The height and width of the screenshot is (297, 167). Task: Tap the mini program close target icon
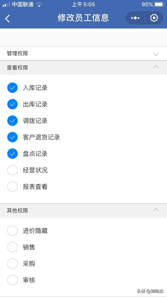pos(154,18)
